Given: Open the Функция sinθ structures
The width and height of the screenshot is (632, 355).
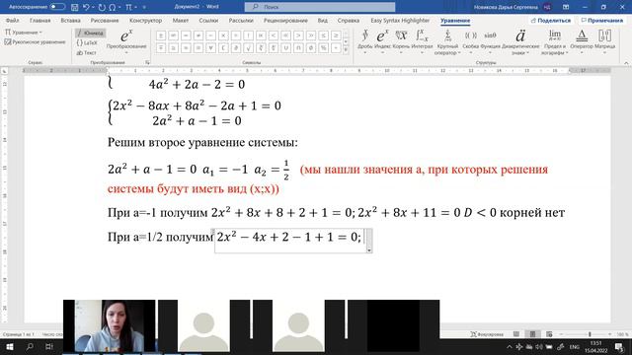Looking at the screenshot, I should tap(490, 41).
